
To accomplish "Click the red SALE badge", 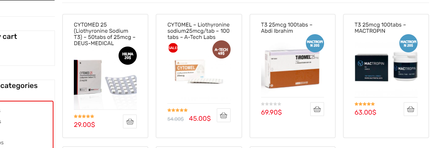I will pyautogui.click(x=173, y=48).
